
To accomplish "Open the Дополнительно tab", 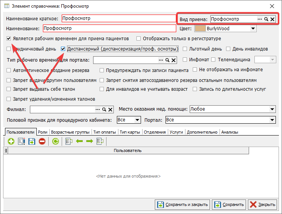I will click(x=202, y=132).
